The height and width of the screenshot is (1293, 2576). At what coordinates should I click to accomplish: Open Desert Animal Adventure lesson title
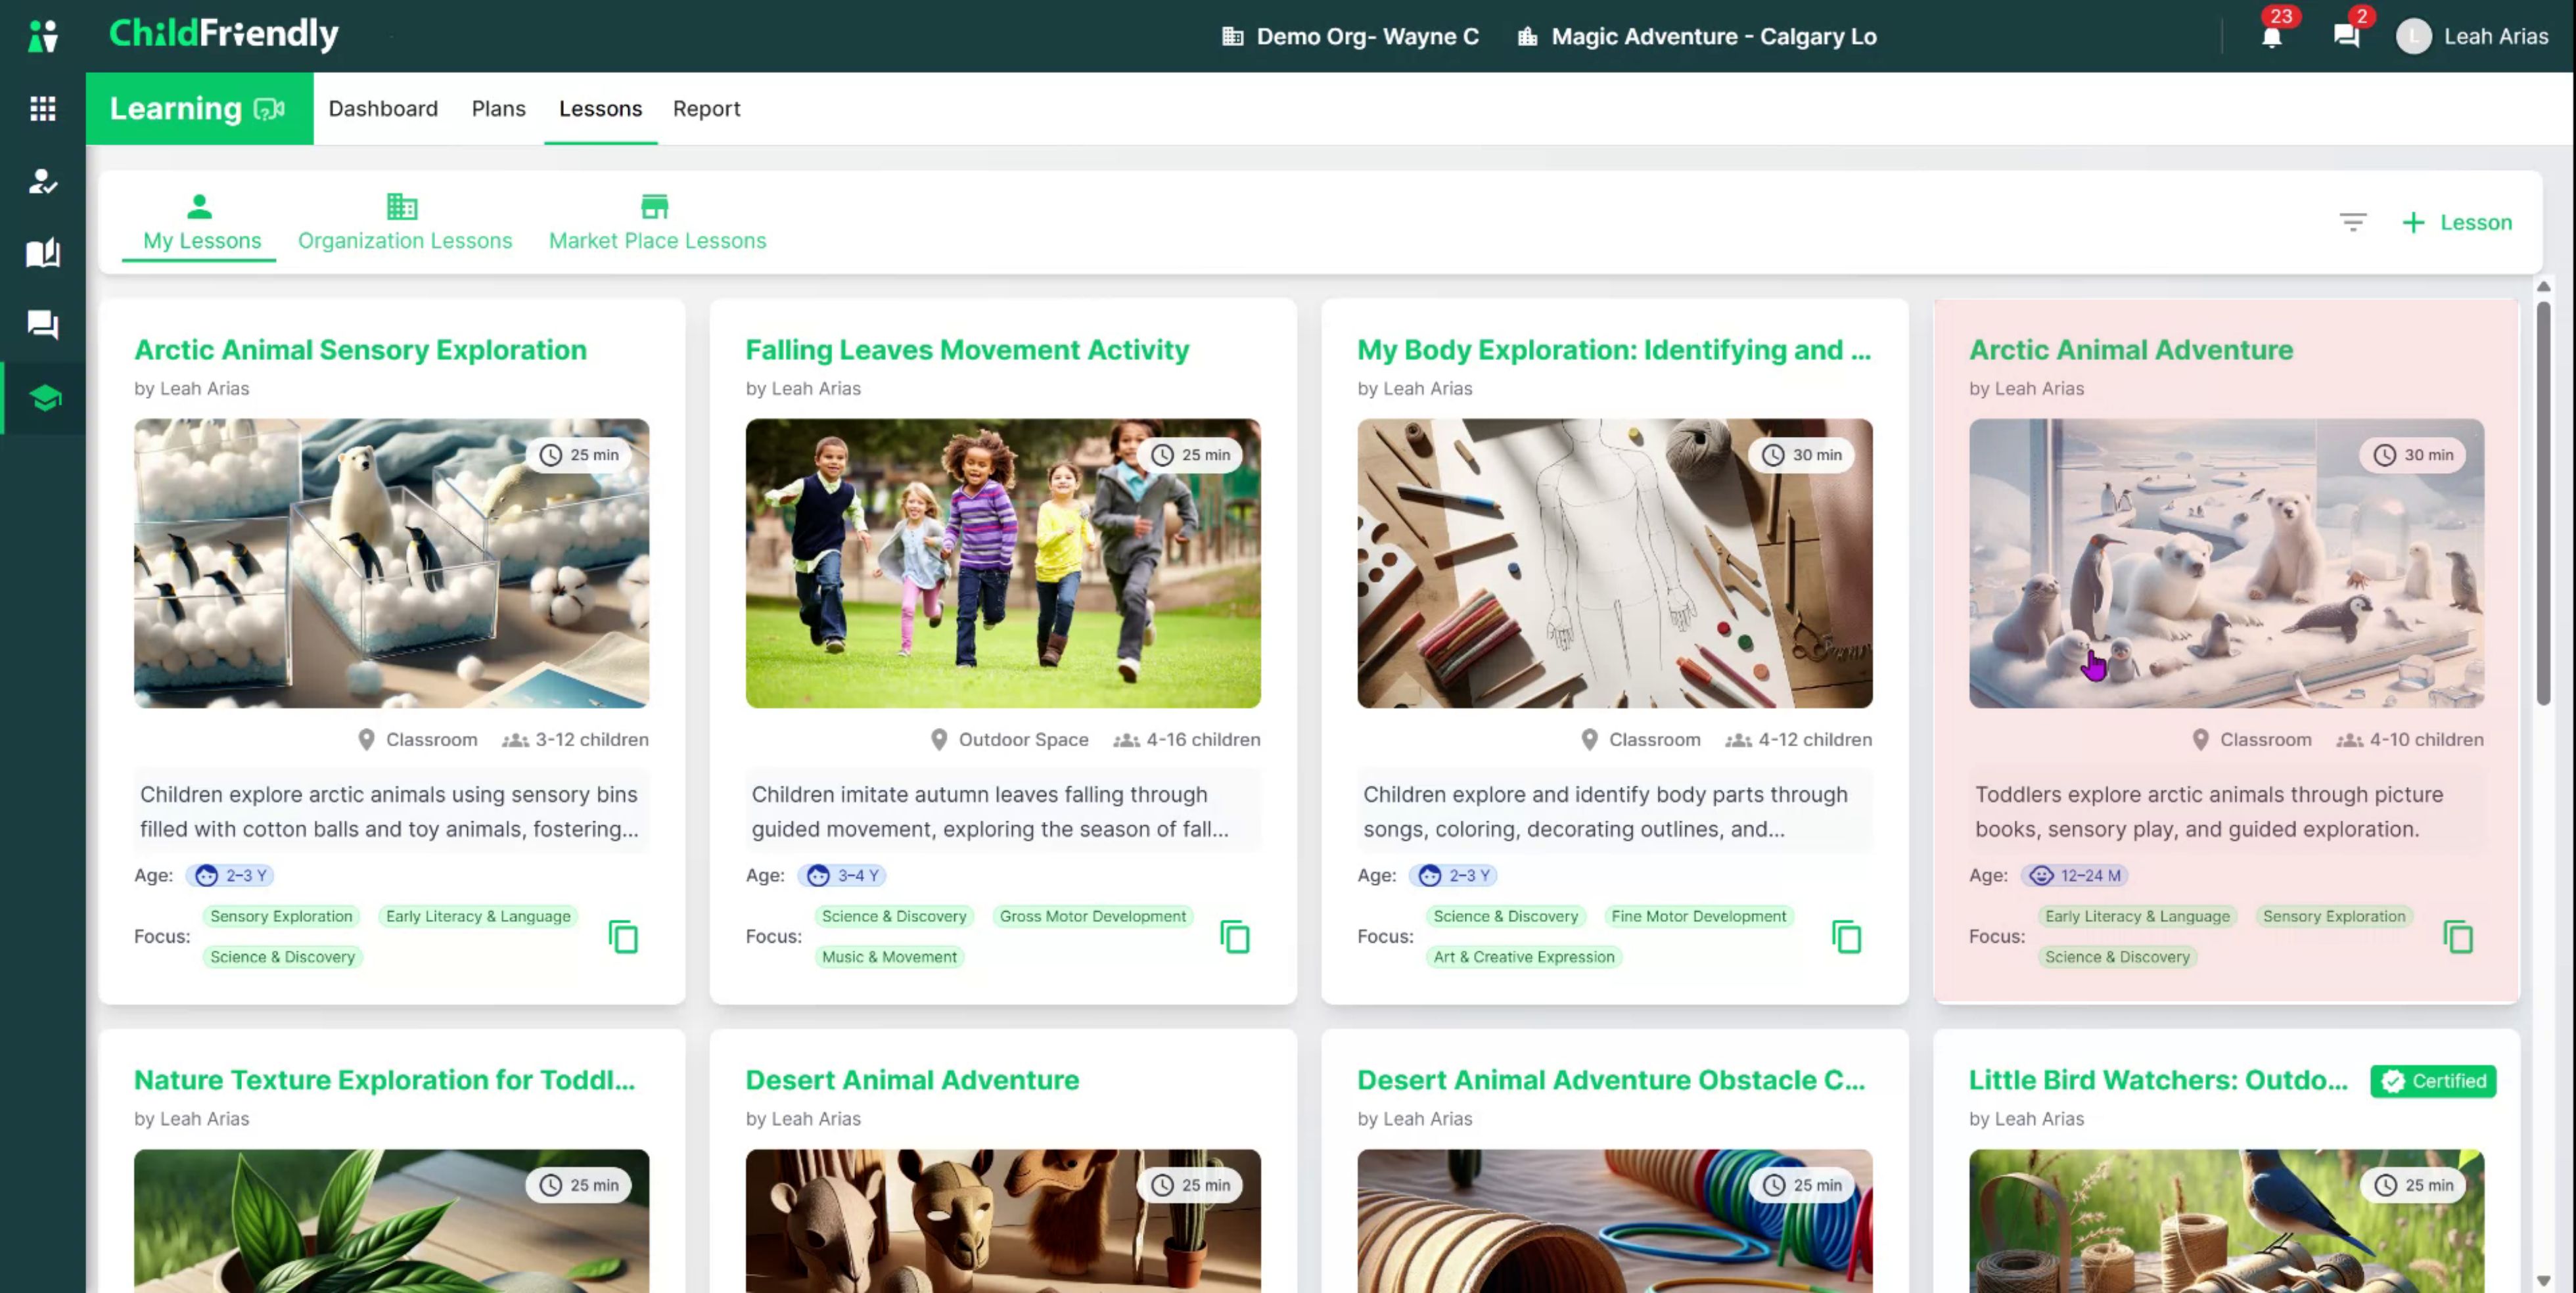pos(912,1080)
